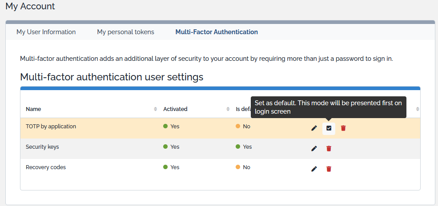The height and width of the screenshot is (206, 438).
Task: Delete the Recovery codes method
Action: point(329,169)
